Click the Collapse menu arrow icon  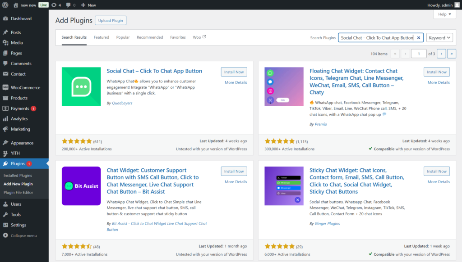click(5, 235)
